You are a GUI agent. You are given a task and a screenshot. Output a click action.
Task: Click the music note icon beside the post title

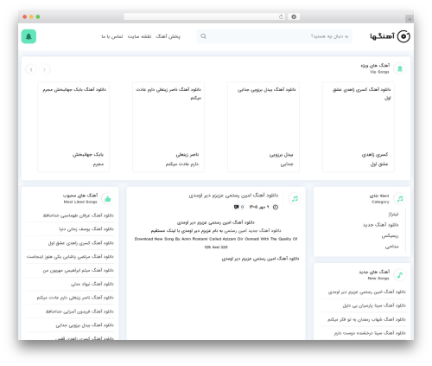pos(295,198)
